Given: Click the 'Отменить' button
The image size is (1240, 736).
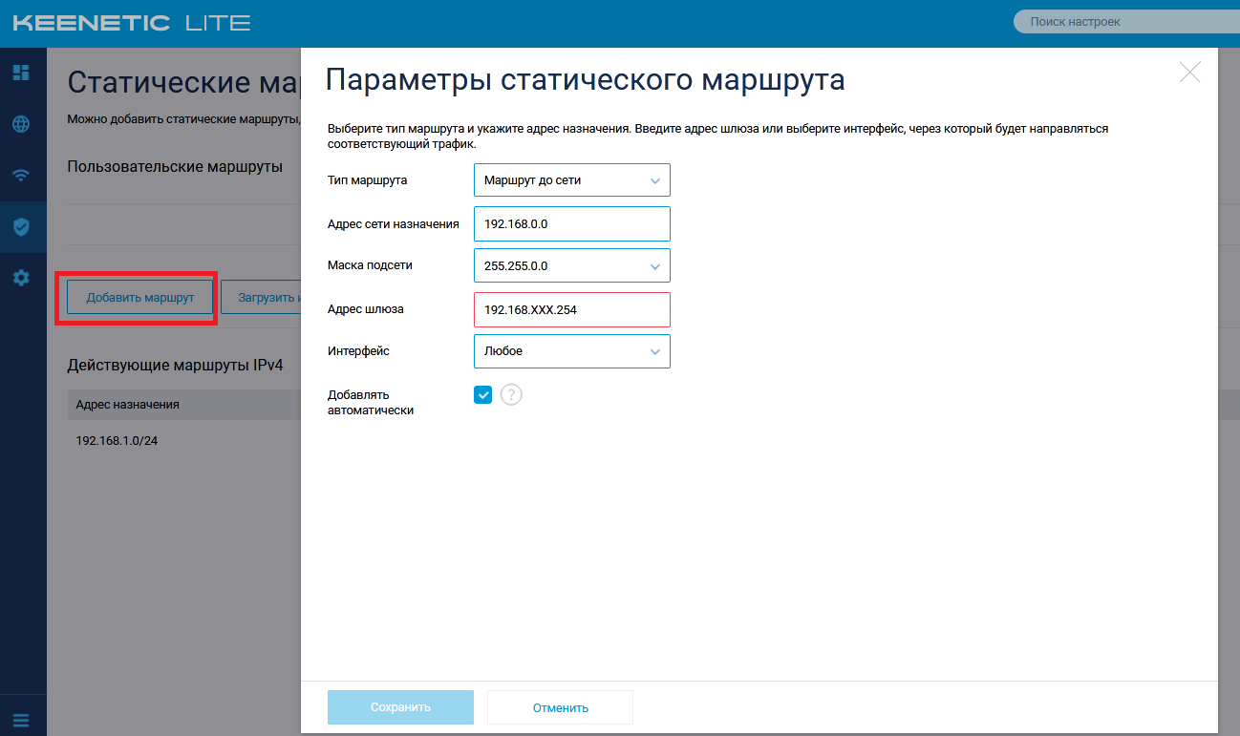Looking at the screenshot, I should point(561,707).
